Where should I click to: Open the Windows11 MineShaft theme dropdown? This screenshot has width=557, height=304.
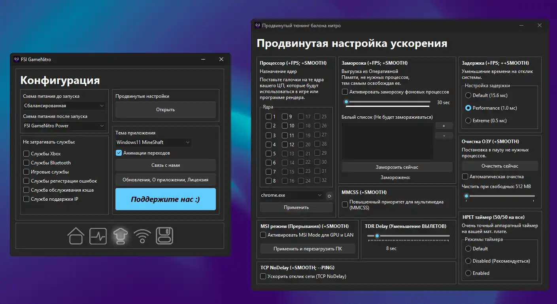click(153, 142)
